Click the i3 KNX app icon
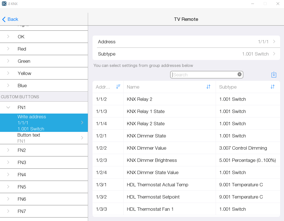 pos(4,4)
